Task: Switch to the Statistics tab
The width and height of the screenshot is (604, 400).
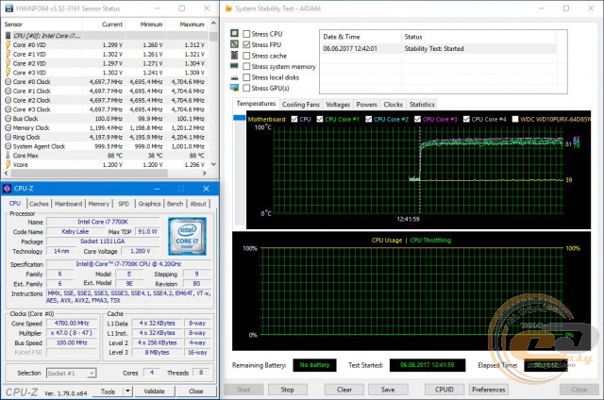Action: [x=422, y=105]
